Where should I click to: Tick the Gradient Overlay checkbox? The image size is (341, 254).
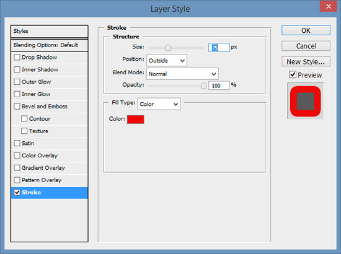click(x=17, y=168)
